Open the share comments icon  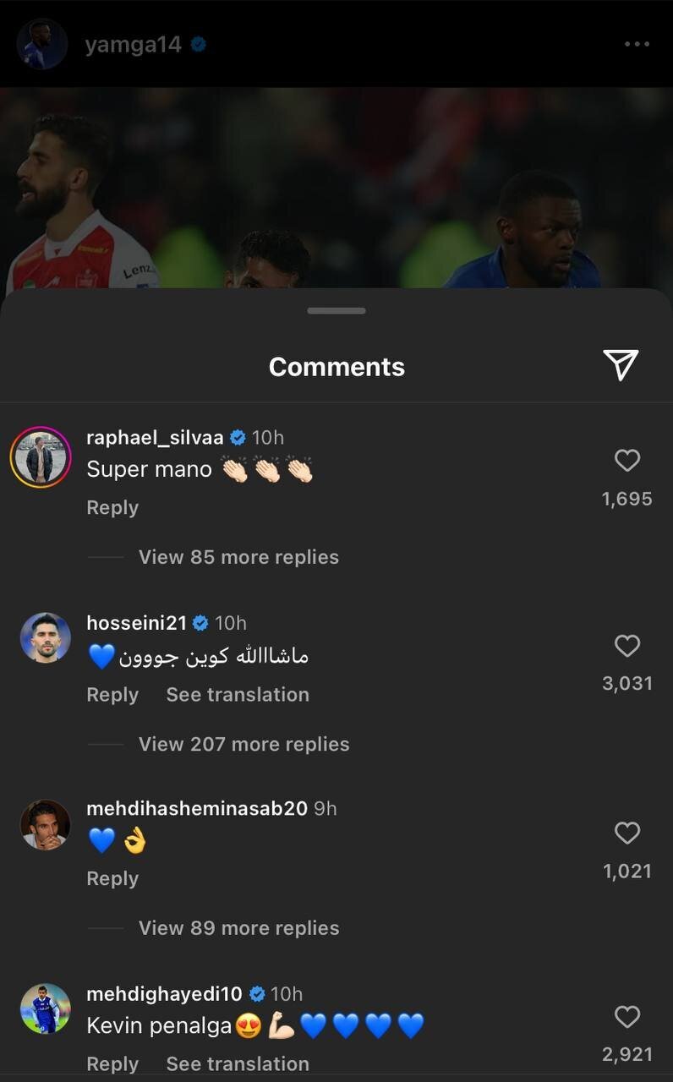(622, 366)
